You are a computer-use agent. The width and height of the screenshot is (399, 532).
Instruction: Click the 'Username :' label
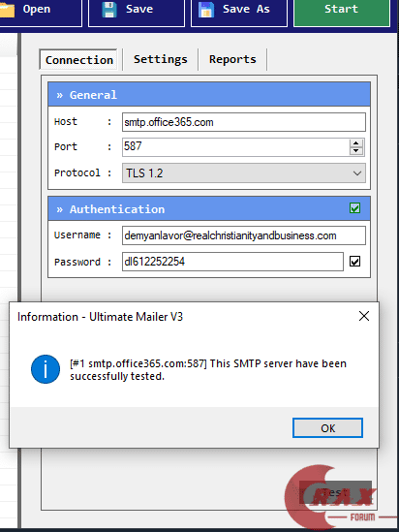(83, 235)
